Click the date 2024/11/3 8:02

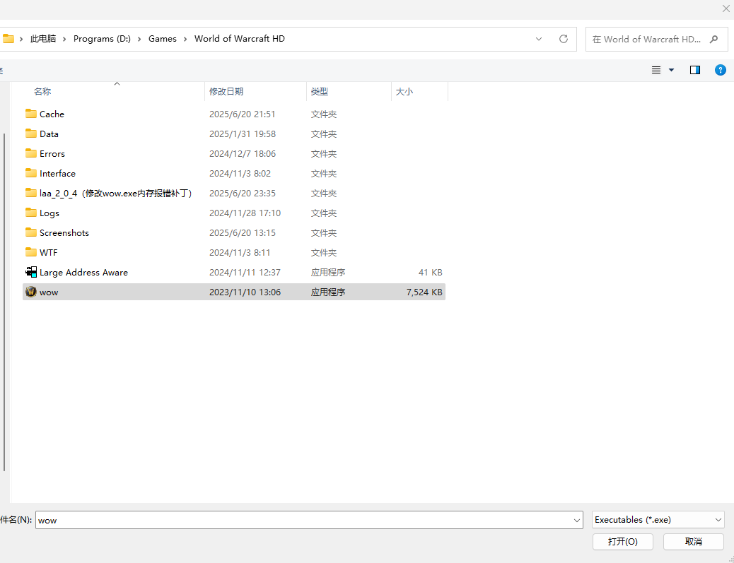(240, 174)
